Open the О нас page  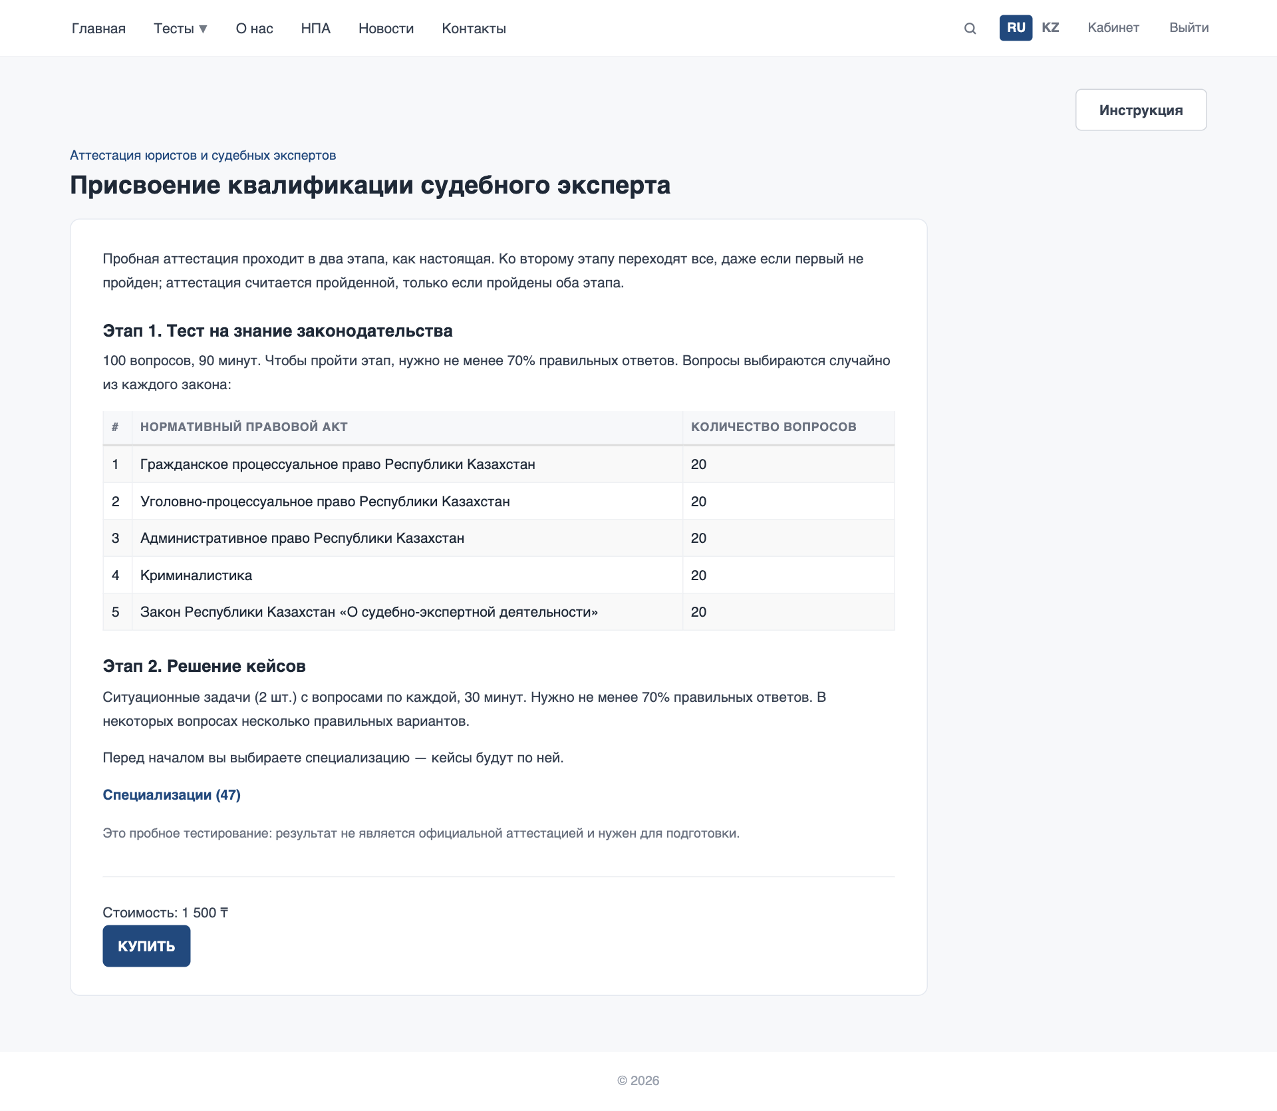coord(254,29)
